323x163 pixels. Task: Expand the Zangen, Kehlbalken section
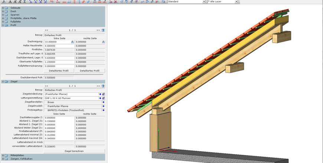pos(3,159)
